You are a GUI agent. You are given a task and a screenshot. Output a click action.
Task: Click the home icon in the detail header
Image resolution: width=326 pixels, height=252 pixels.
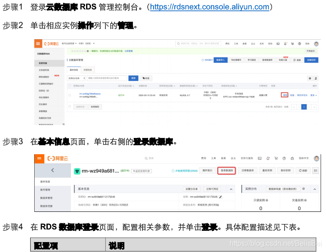click(x=292, y=158)
